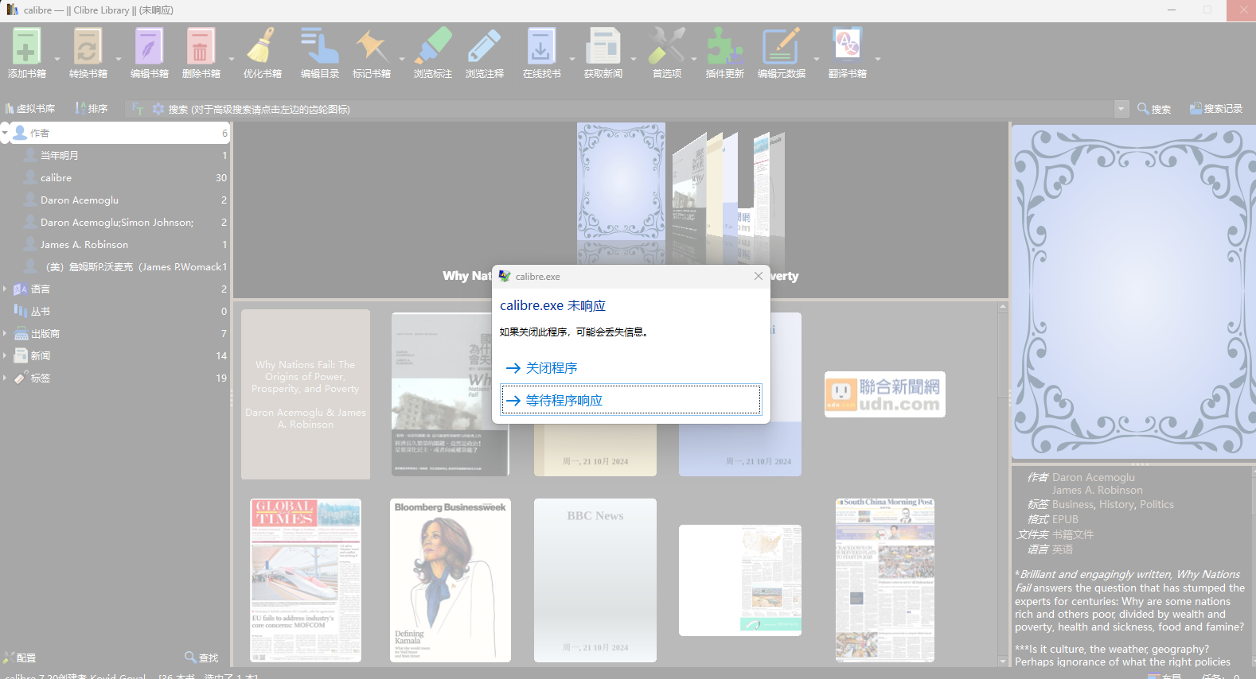
Task: Click the Mark Books (标记书籍) pin icon
Action: pos(372,46)
